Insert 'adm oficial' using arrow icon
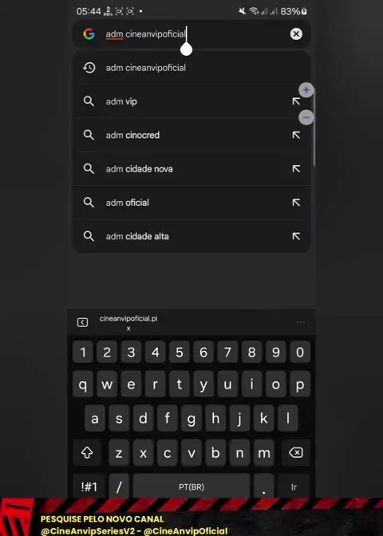 tap(296, 203)
